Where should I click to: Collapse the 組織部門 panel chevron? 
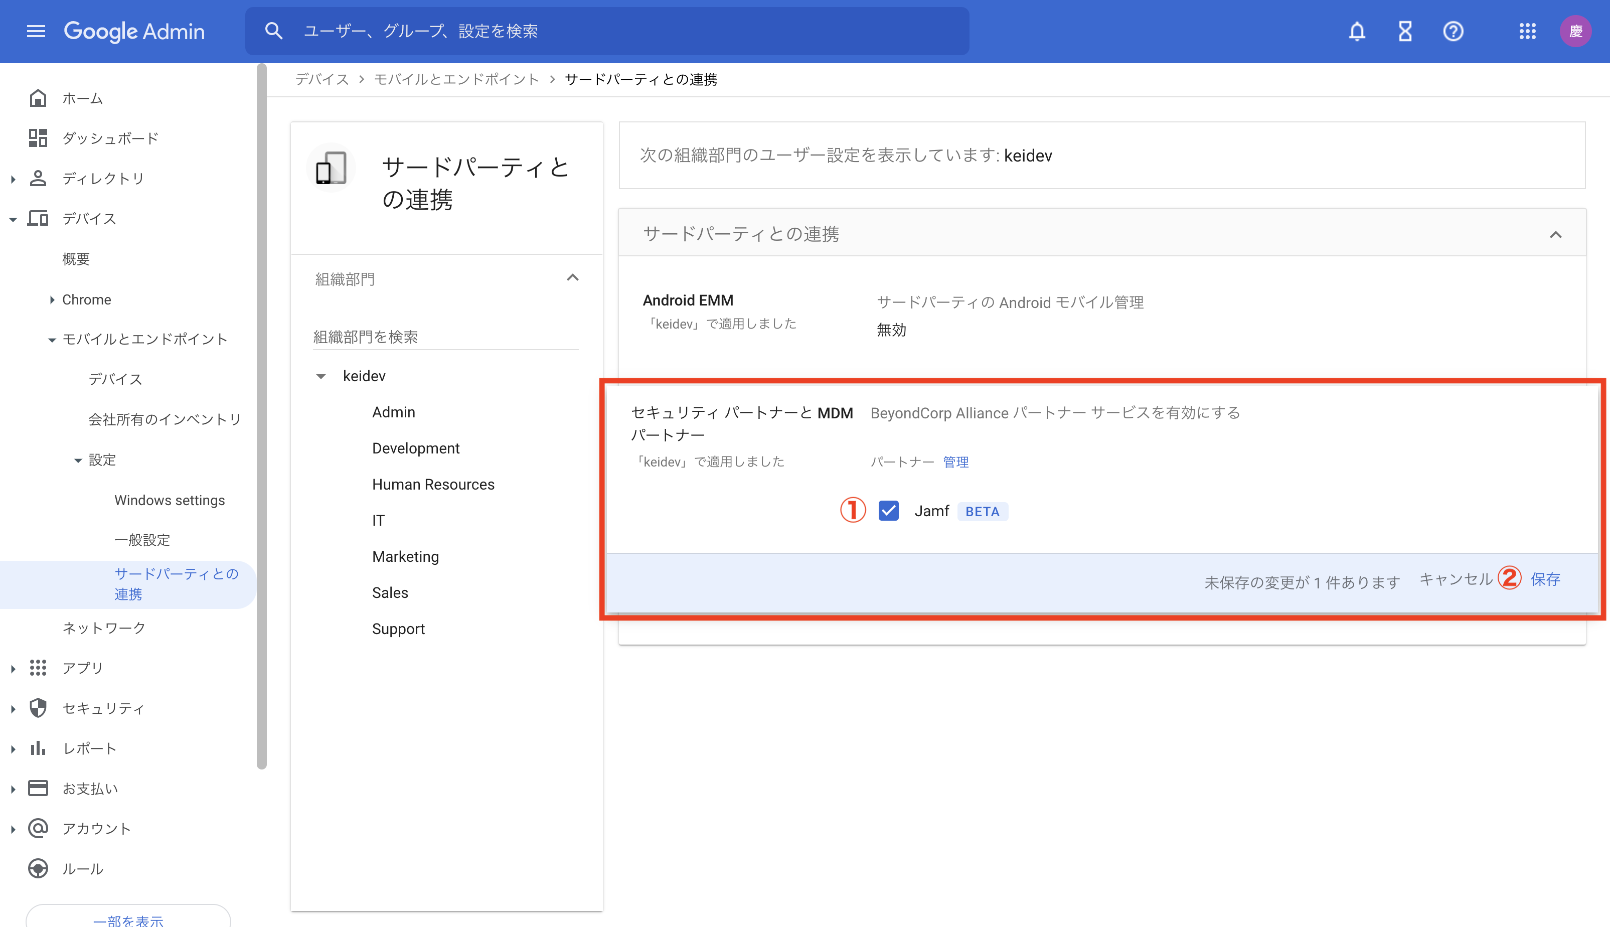click(572, 278)
